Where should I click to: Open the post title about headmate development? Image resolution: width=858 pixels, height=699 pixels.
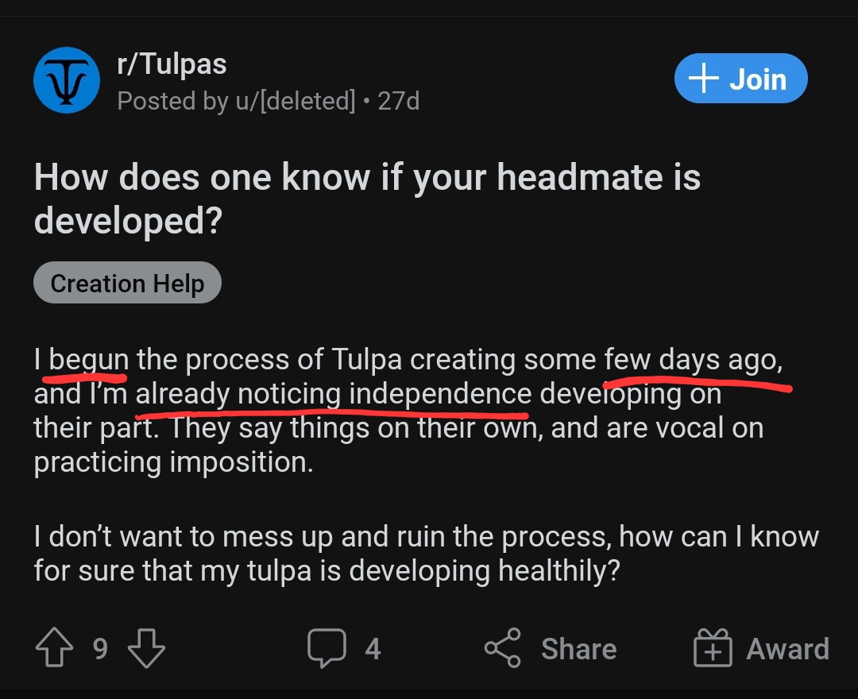pyautogui.click(x=367, y=199)
